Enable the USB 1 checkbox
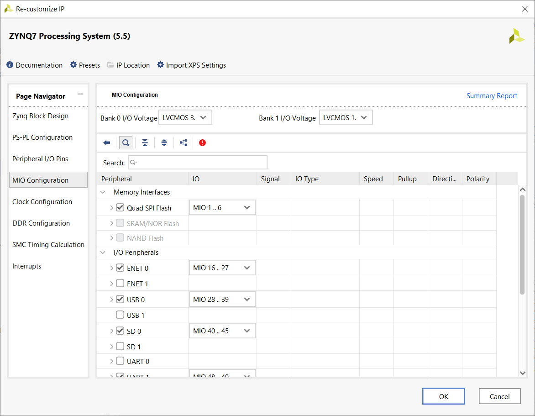Screen dimensions: 535x416 120,315
